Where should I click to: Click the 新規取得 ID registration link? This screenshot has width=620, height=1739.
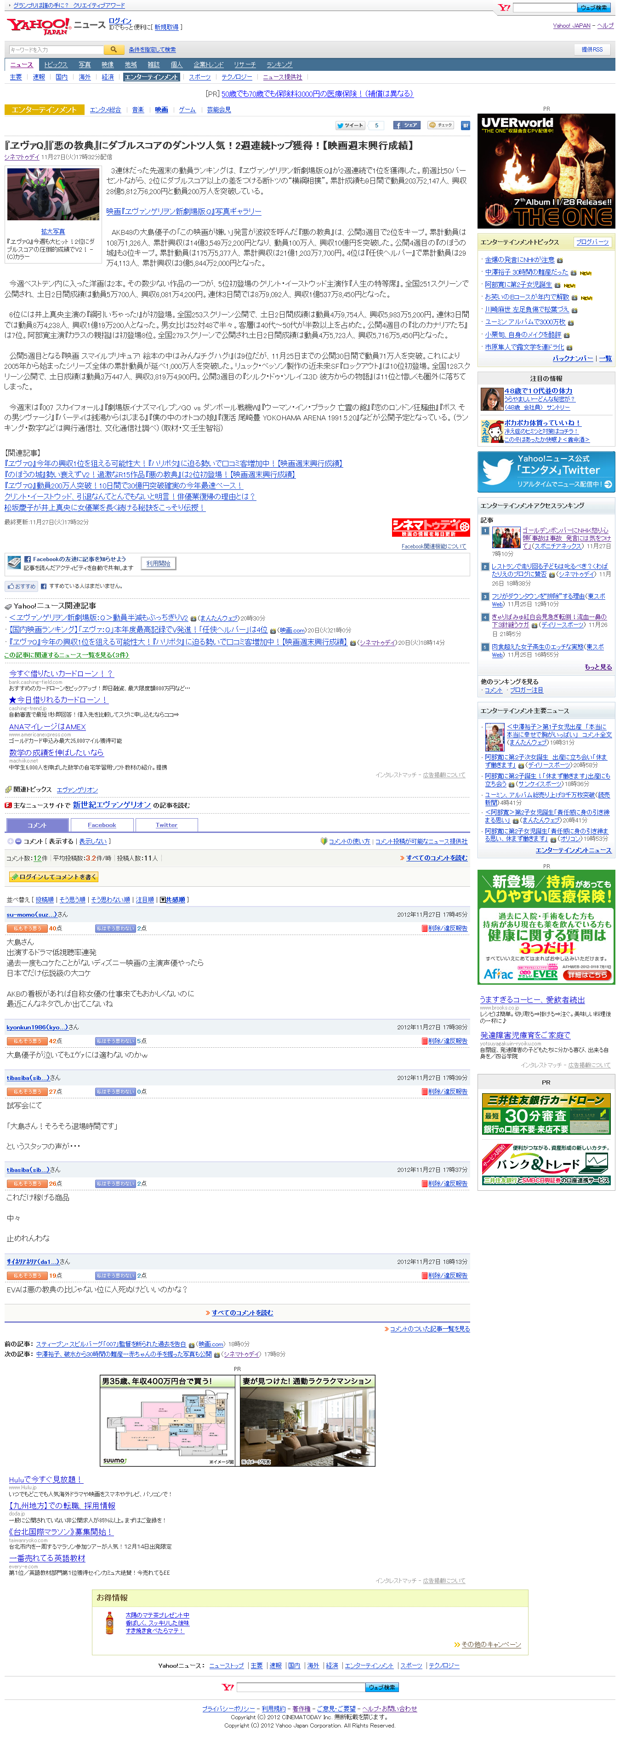coord(167,28)
